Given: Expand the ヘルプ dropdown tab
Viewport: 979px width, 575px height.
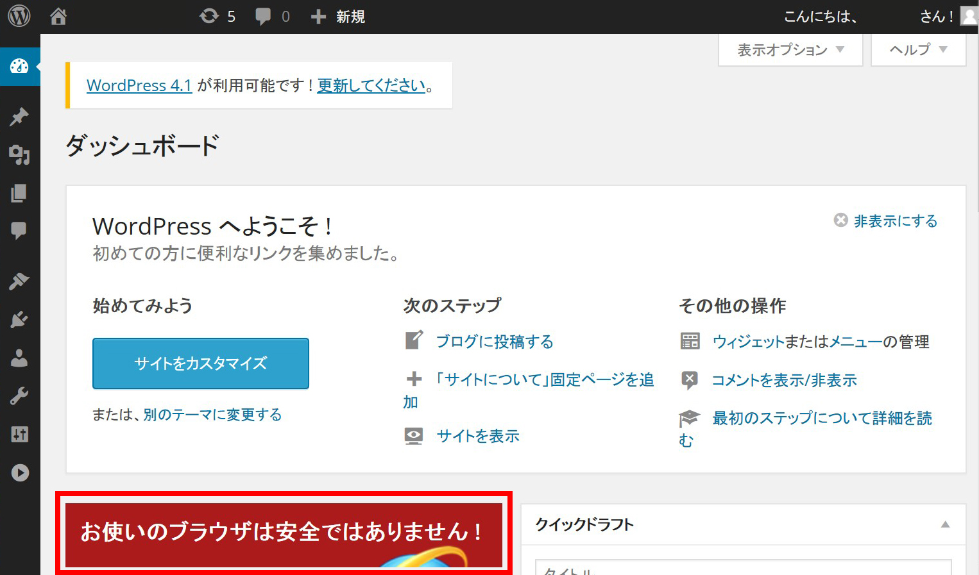Looking at the screenshot, I should (918, 50).
